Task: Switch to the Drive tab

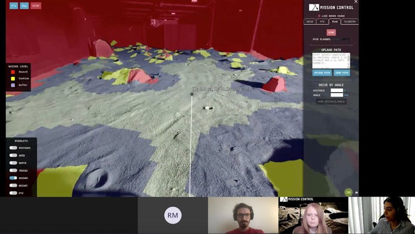Action: [310, 22]
